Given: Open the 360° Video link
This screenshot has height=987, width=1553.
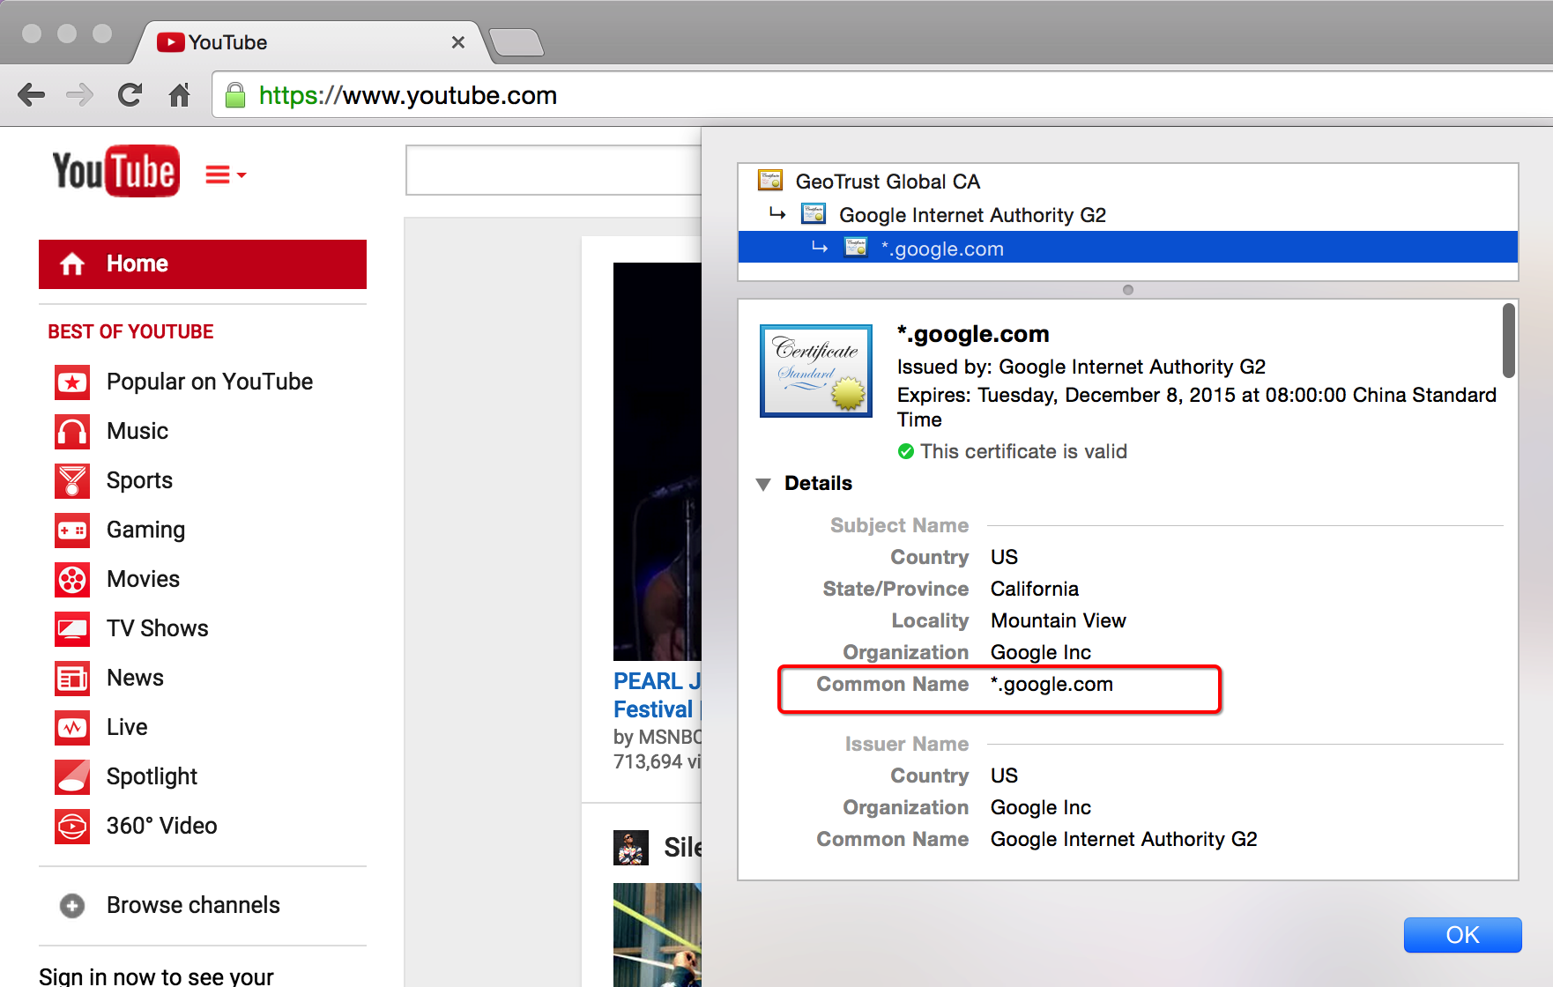Looking at the screenshot, I should (161, 826).
